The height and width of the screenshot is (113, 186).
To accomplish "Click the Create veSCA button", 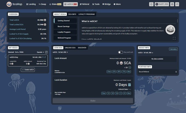I will pyautogui.click(x=28, y=70).
